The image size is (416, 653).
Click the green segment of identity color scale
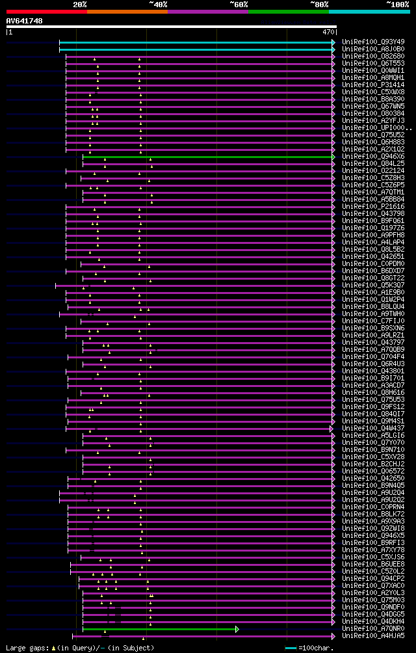[x=289, y=12]
